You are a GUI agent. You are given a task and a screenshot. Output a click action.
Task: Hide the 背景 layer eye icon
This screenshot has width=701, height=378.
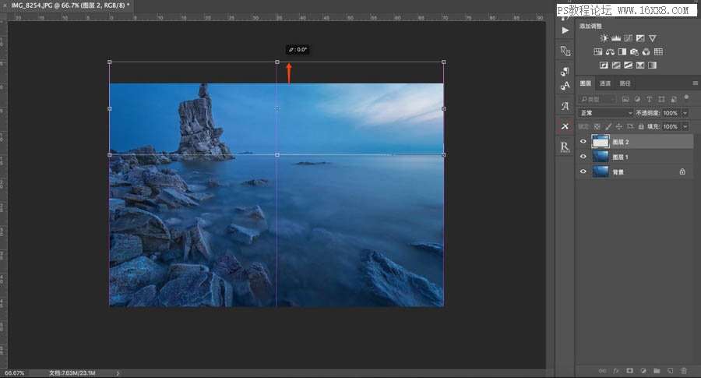(x=583, y=171)
